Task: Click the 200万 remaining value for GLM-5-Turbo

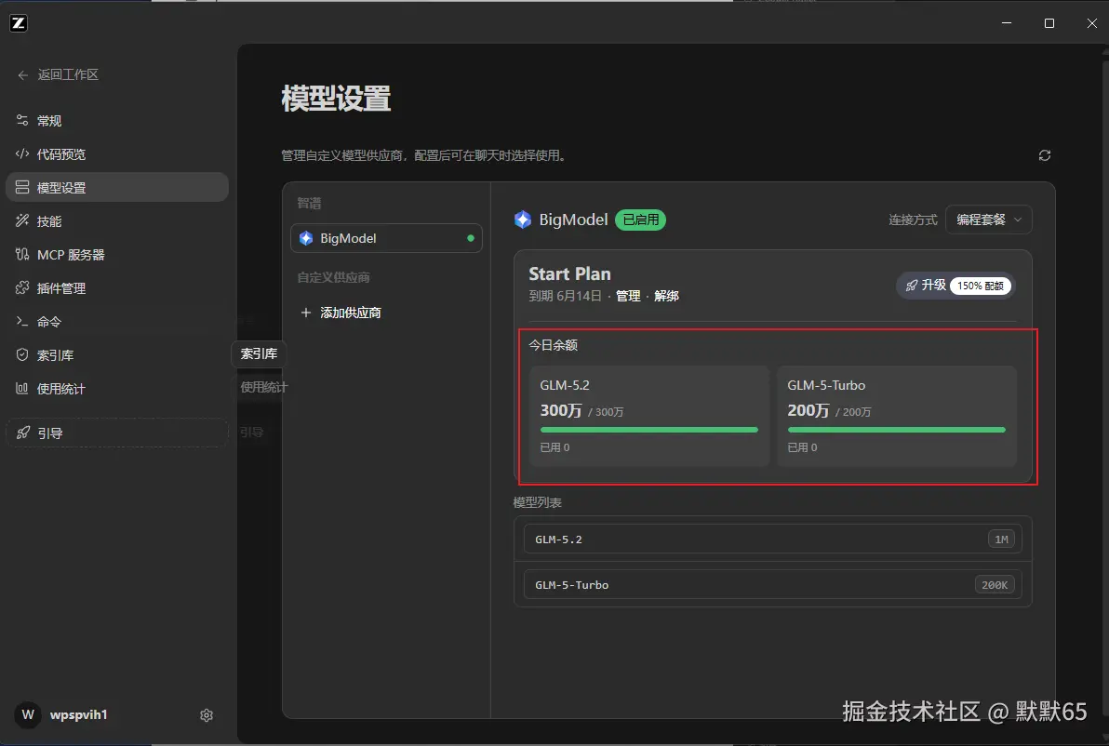Action: [x=808, y=411]
